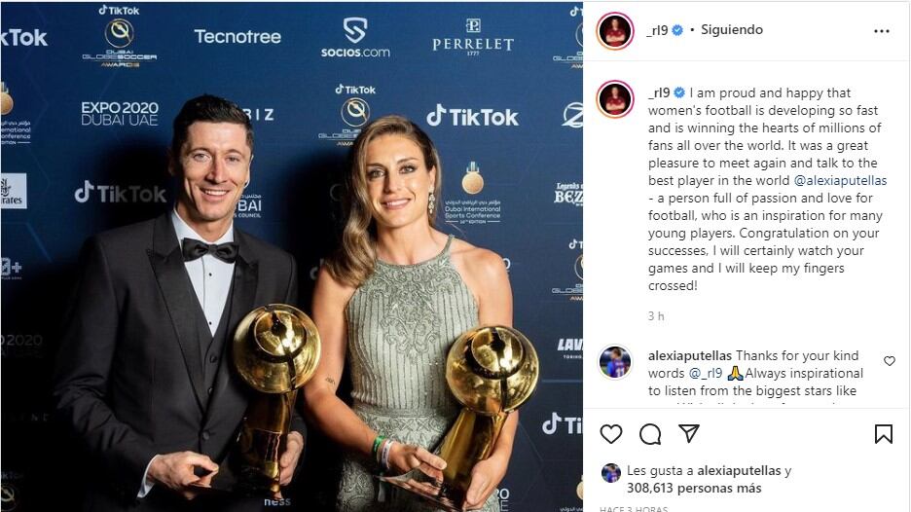911x512 pixels.
Task: Share the post with the paper plane icon
Action: (x=688, y=433)
